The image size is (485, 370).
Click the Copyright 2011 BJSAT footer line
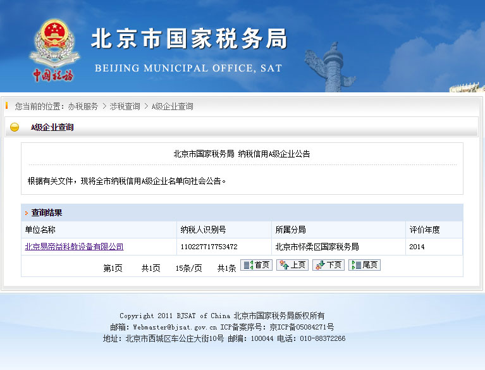click(222, 316)
